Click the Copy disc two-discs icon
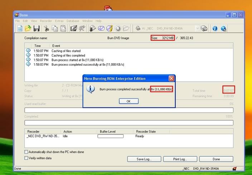Viewport: 252px width, 175px height. [101, 29]
